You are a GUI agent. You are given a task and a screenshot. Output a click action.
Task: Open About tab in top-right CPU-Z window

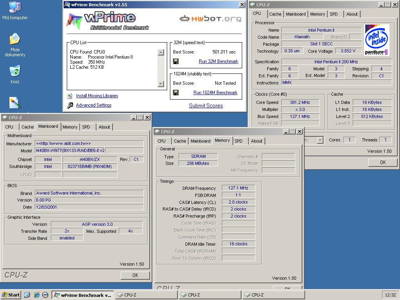coord(352,14)
